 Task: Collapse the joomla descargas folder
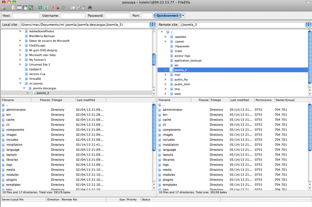coord(24,88)
